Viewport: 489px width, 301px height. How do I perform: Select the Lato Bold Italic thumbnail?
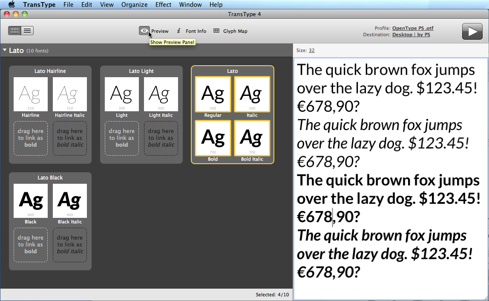252,138
